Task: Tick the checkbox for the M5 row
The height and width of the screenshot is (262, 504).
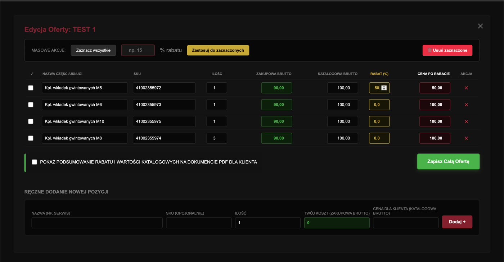Action: pos(31,88)
